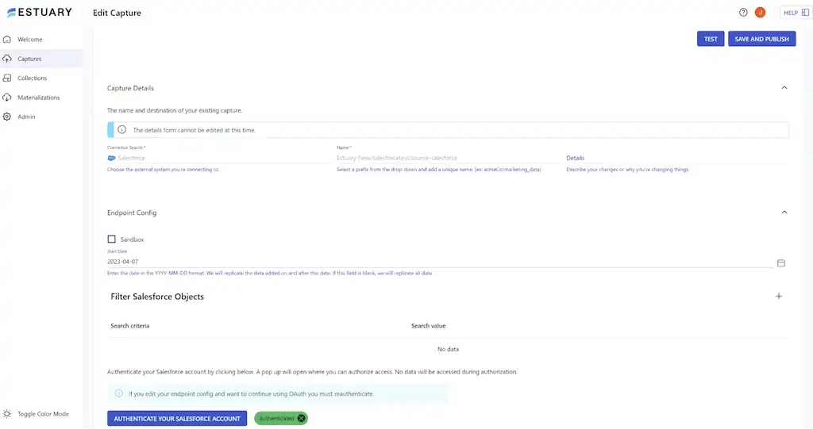Click the info icon beside OAuth reauthenticate note

coord(119,394)
